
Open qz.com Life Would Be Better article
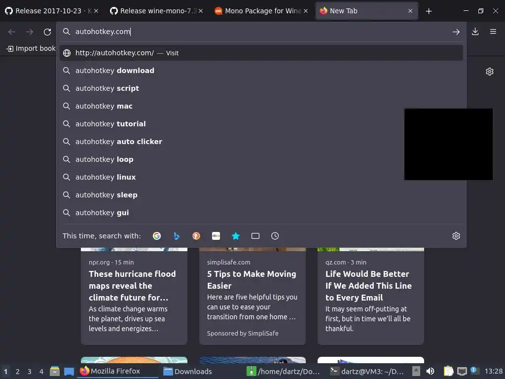point(371,297)
